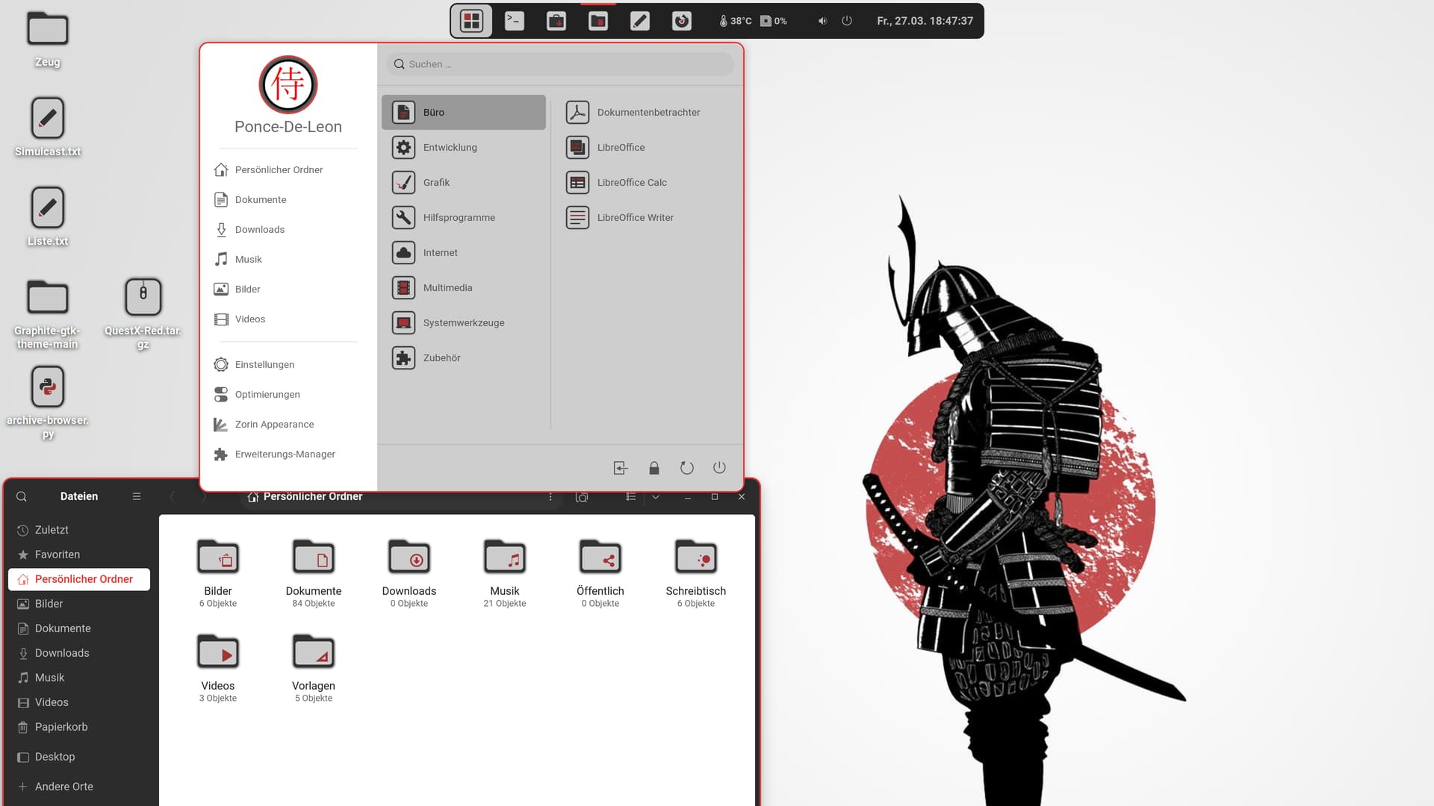Open the text editor panel icon
The image size is (1434, 806).
point(639,21)
